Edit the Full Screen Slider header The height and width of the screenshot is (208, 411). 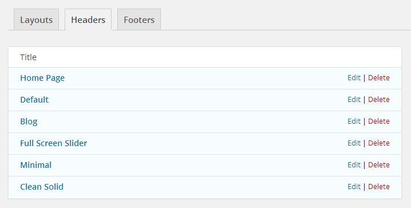point(354,143)
